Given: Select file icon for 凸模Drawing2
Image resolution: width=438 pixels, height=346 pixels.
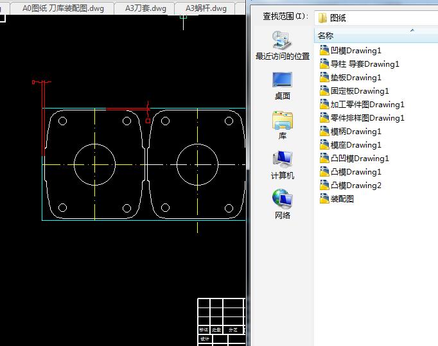Looking at the screenshot, I should (324, 185).
